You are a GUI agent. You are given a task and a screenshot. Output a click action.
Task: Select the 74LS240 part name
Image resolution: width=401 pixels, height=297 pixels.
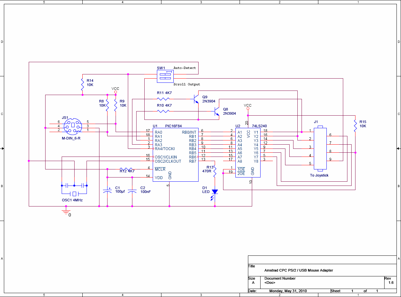(259, 126)
